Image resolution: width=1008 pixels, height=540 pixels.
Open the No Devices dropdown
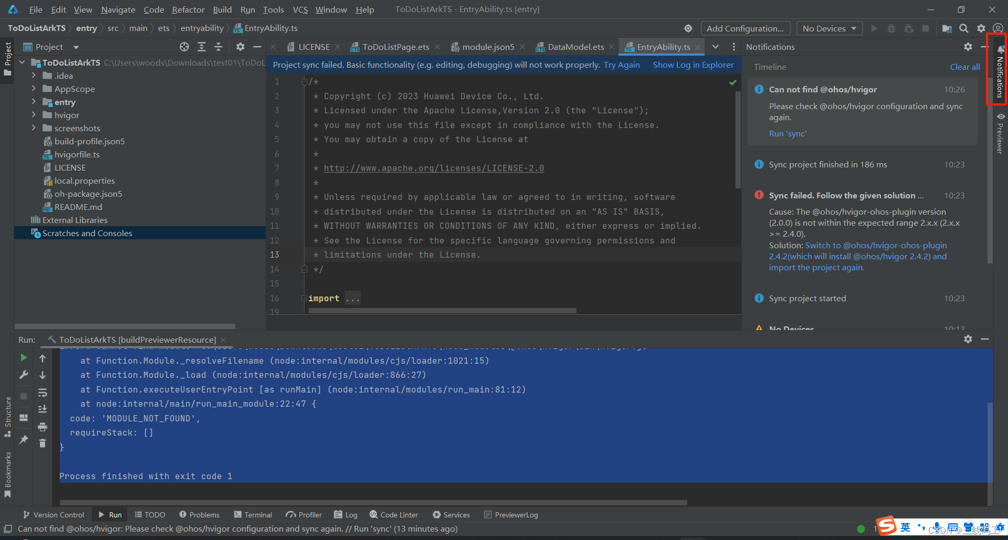pos(829,28)
